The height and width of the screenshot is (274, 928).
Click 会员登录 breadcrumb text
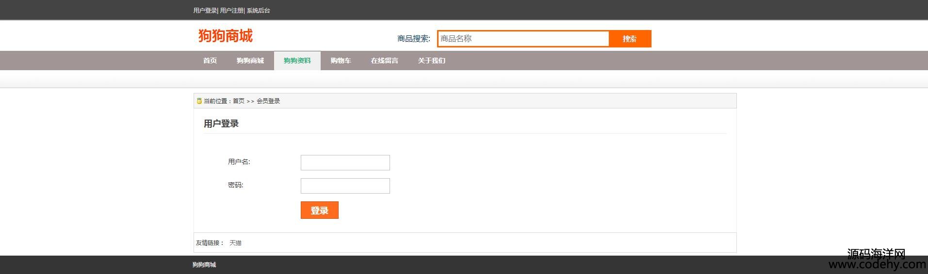coord(268,101)
